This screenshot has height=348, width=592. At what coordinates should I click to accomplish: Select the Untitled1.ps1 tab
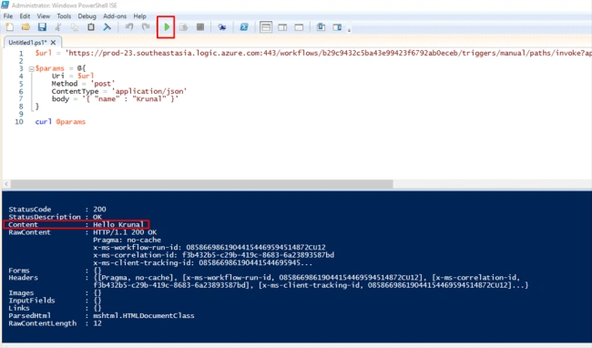[x=27, y=43]
